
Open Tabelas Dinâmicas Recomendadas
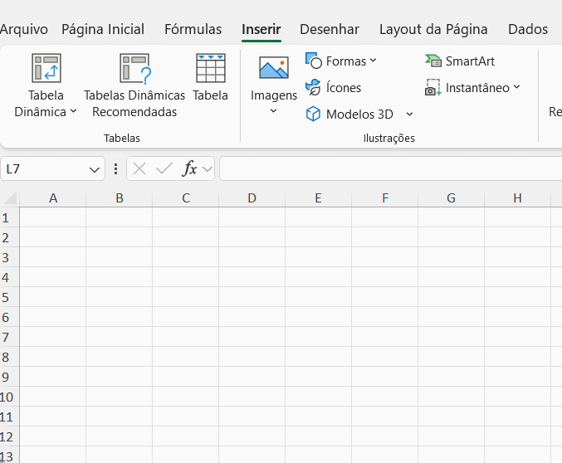point(134,69)
